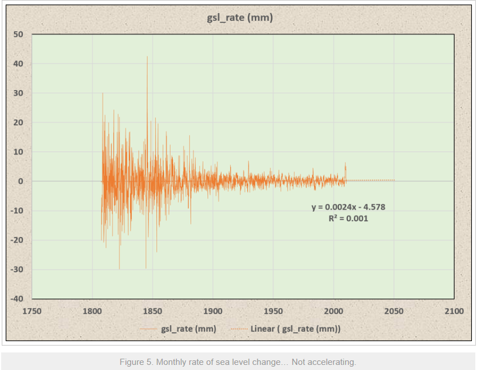477x370 pixels.
Task: Select the trendline equation y = 0.0024x - 4.578
Action: (348, 207)
